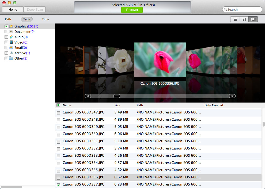Image resolution: width=265 pixels, height=189 pixels.
Task: Check Canon EOS 600D347.JPG checkbox
Action: tap(58, 113)
